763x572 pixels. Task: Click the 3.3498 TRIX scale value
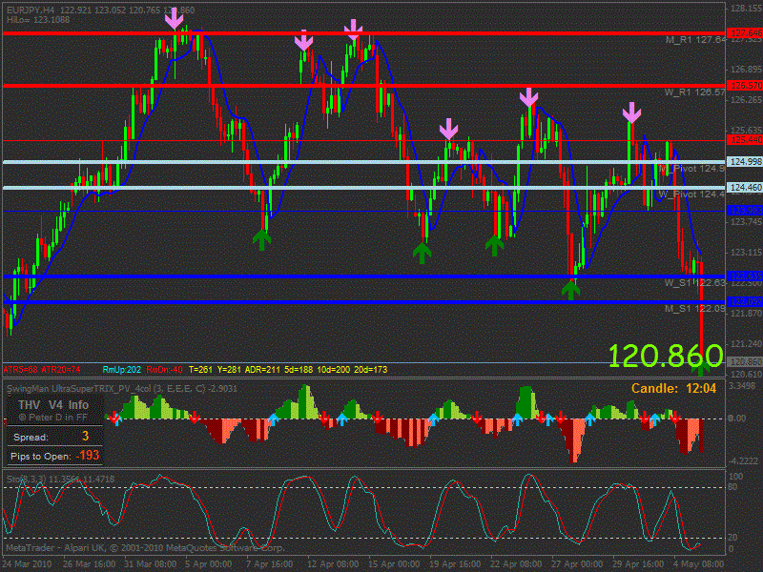pyautogui.click(x=743, y=386)
